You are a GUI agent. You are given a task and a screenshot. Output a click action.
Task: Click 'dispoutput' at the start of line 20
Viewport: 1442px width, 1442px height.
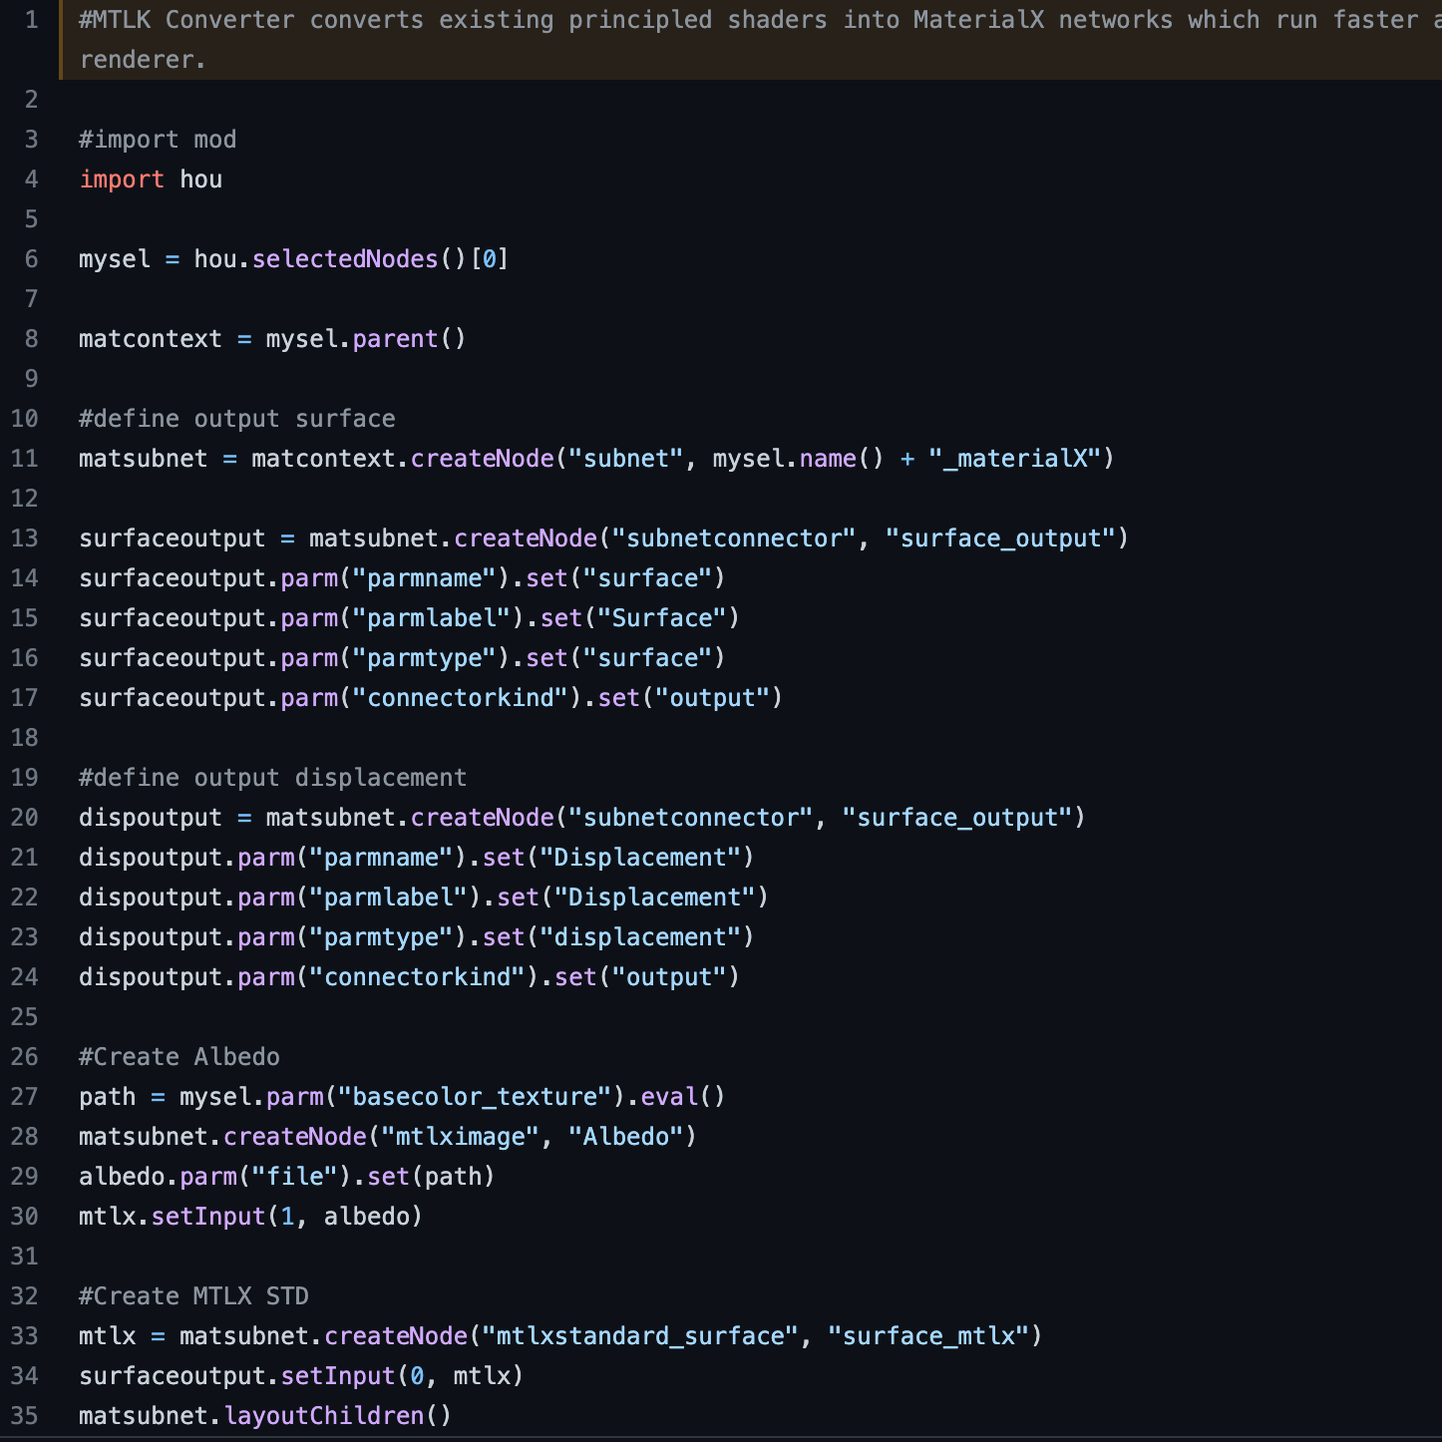151,818
